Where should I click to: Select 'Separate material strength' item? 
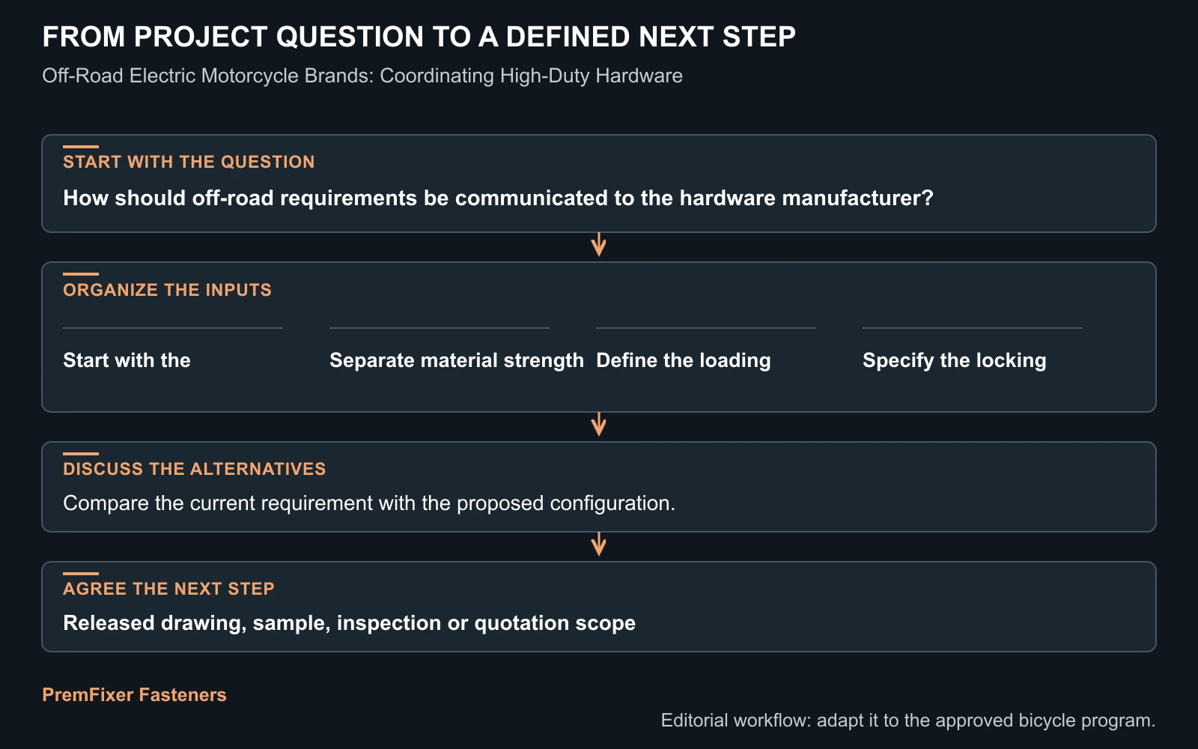(x=457, y=360)
